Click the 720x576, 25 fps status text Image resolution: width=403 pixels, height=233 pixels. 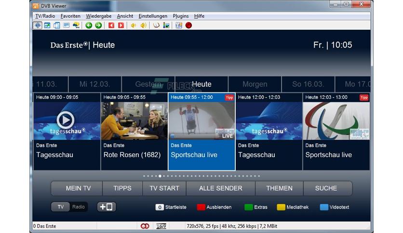(232, 226)
